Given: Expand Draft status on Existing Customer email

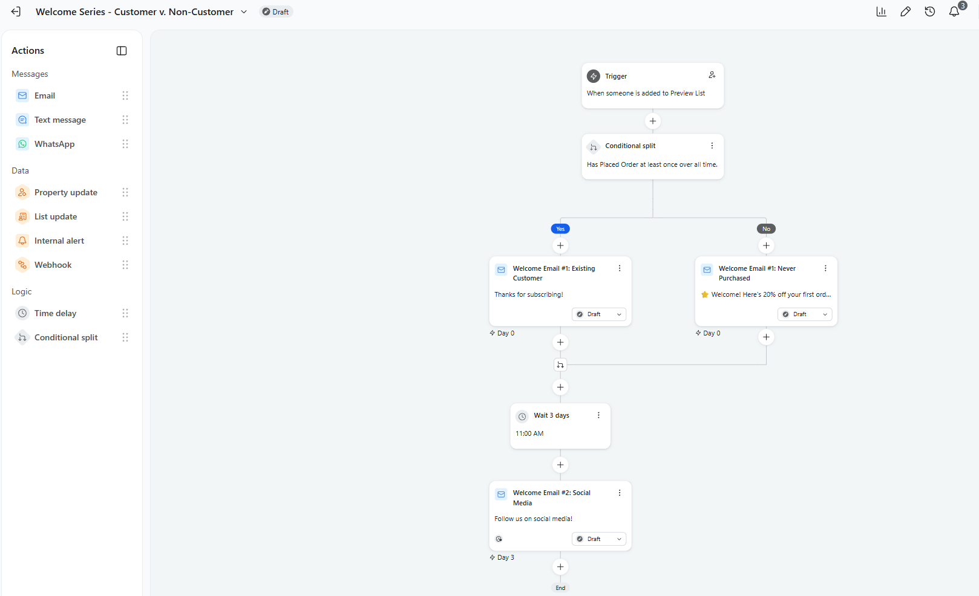Looking at the screenshot, I should tap(599, 314).
